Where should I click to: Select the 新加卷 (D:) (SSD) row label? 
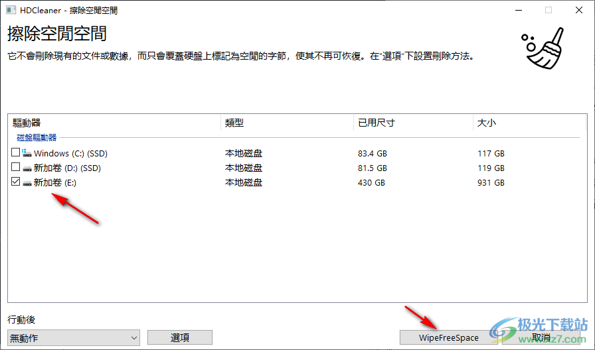tap(67, 168)
